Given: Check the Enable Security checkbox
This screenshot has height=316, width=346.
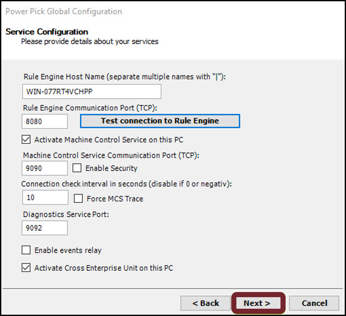Looking at the screenshot, I should point(77,168).
